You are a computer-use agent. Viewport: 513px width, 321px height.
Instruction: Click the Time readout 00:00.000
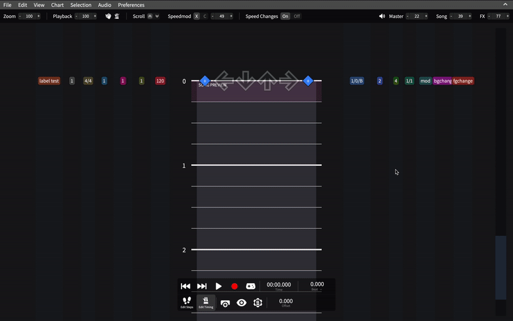[279, 284]
